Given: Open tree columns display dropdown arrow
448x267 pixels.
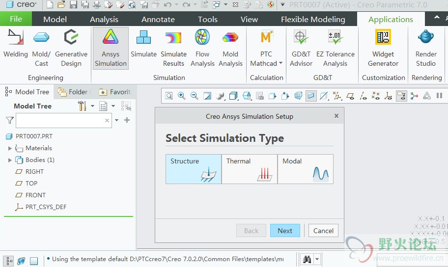Looking at the screenshot, I should (x=113, y=106).
